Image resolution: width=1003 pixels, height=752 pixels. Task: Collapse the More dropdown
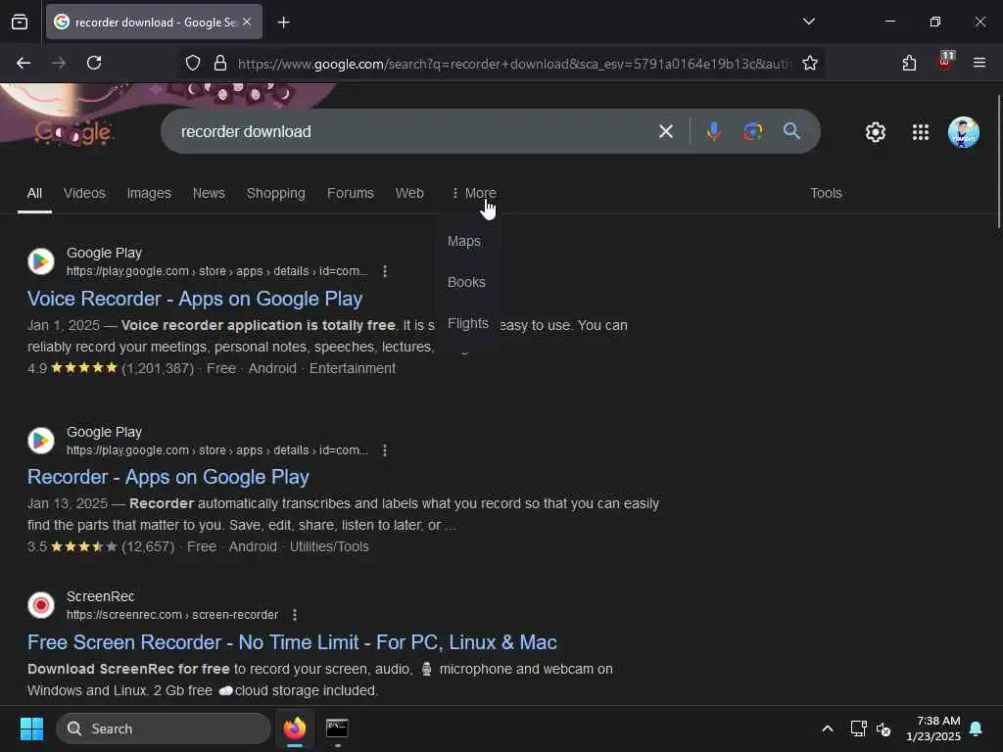coord(474,193)
